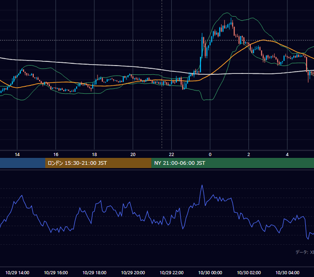Click the oscillator's highest spike near midnight
The image size is (314, 277).
(x=202, y=185)
